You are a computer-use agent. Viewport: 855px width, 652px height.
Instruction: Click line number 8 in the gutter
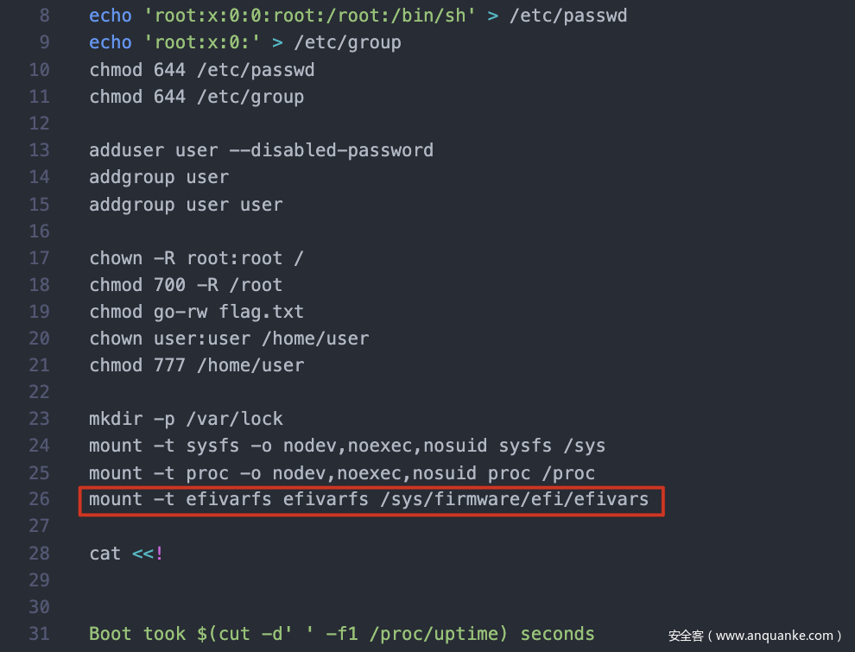click(x=44, y=16)
